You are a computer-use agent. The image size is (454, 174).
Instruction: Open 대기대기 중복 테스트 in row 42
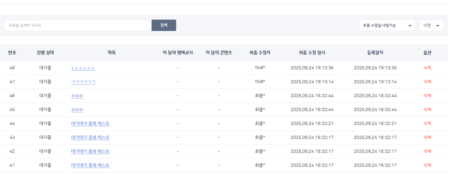(x=90, y=152)
